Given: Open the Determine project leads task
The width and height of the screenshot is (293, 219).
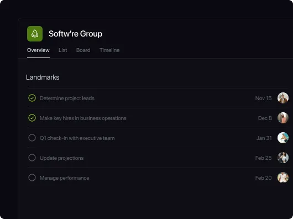Looking at the screenshot, I should pyautogui.click(x=67, y=98).
